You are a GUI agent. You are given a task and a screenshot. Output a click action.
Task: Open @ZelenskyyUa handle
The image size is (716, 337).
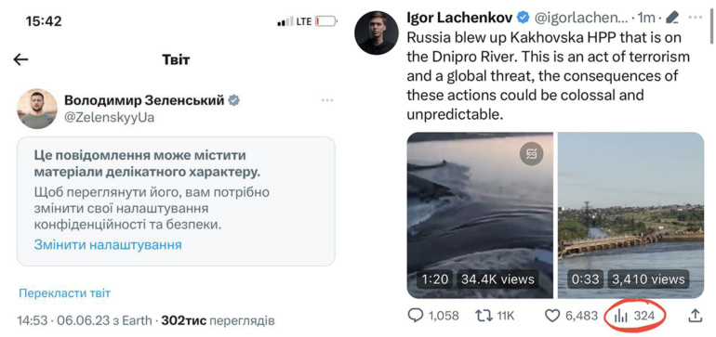click(x=109, y=118)
